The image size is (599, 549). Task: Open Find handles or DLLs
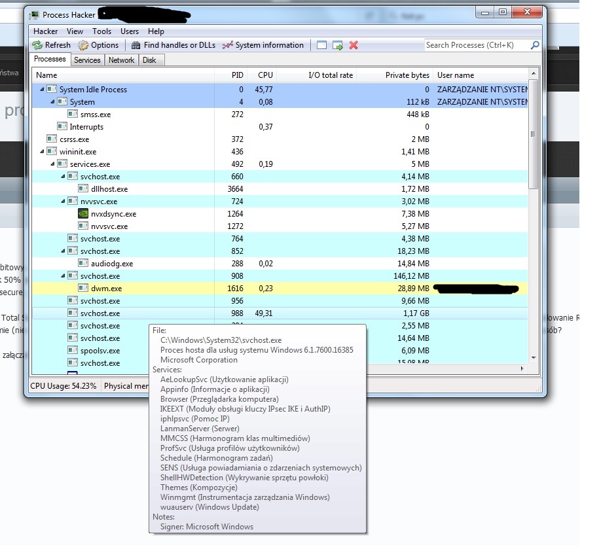(x=173, y=45)
